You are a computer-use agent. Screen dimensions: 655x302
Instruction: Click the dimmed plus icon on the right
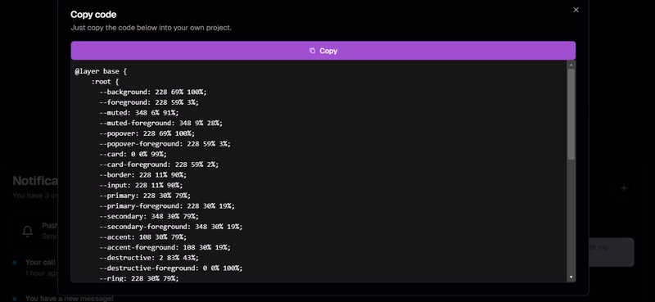pyautogui.click(x=624, y=188)
